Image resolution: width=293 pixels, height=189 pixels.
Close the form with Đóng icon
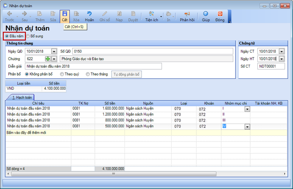(x=220, y=17)
